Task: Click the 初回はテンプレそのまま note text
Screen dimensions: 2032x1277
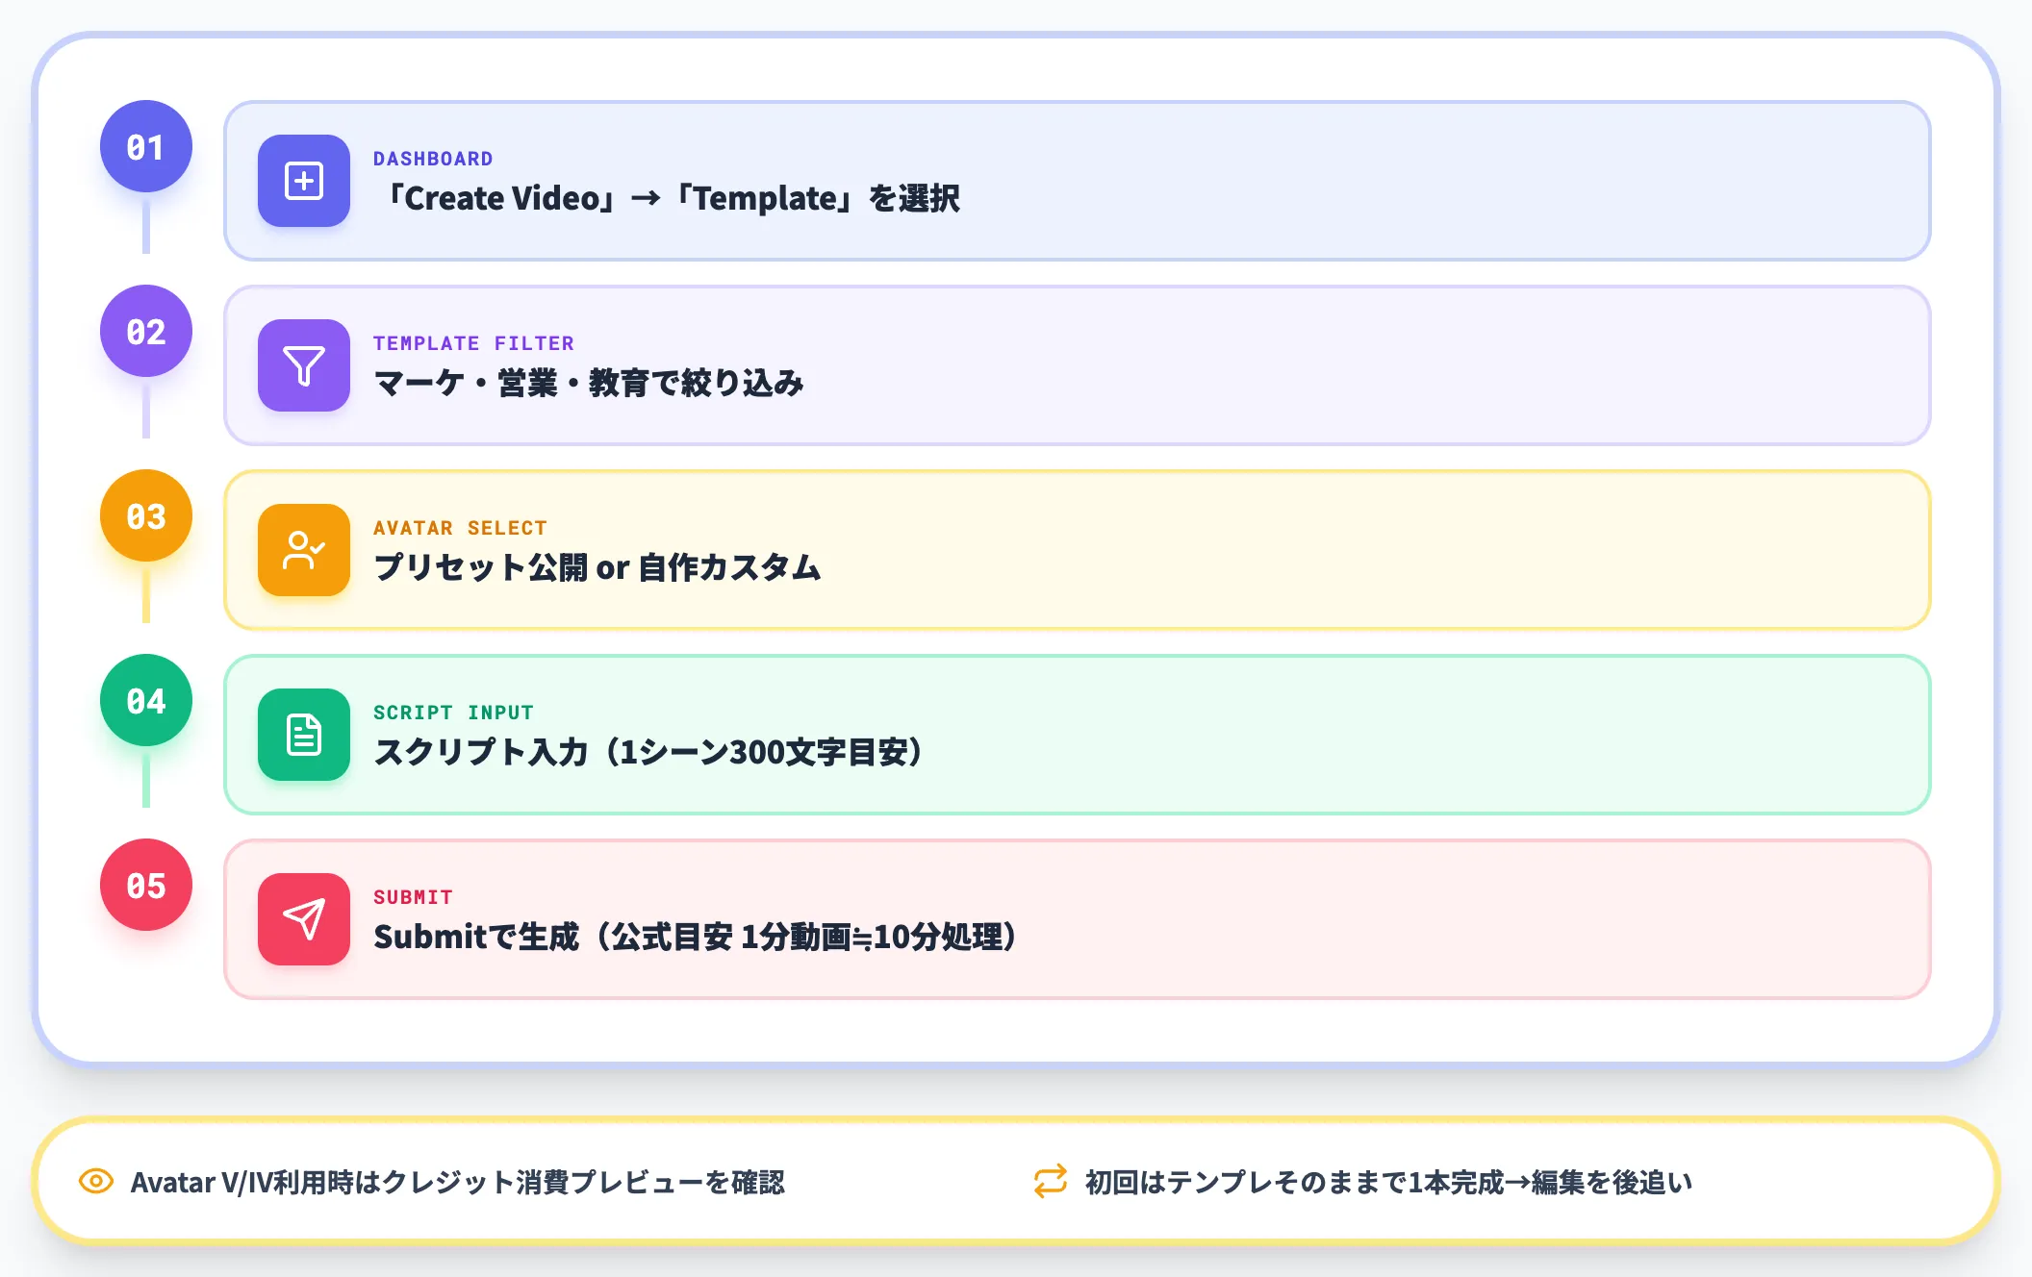Action: (1388, 1182)
